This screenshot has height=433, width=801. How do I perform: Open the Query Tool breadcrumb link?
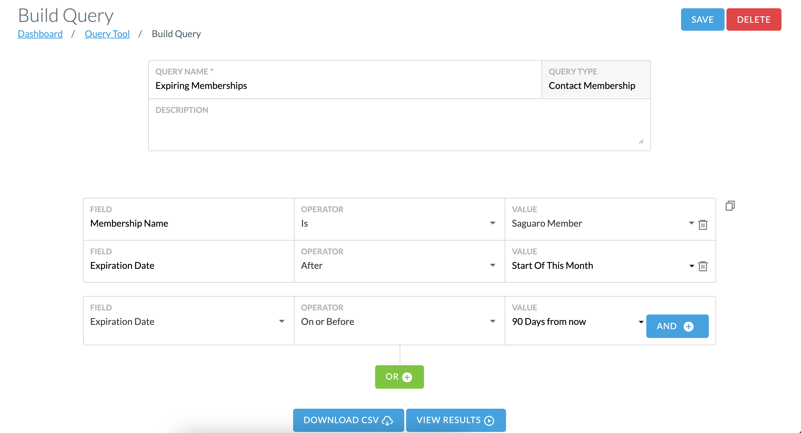[107, 34]
